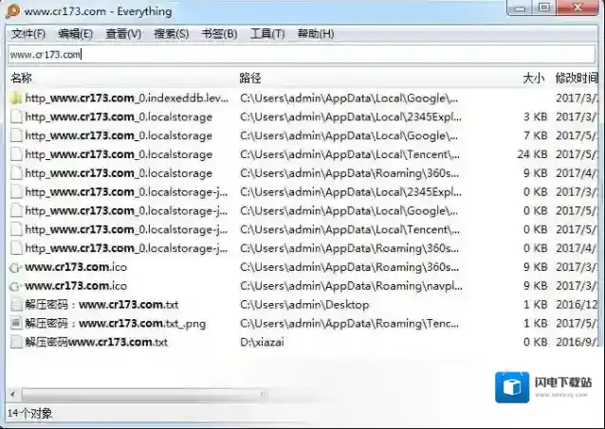Open the 帮助(H) menu

[x=316, y=34]
